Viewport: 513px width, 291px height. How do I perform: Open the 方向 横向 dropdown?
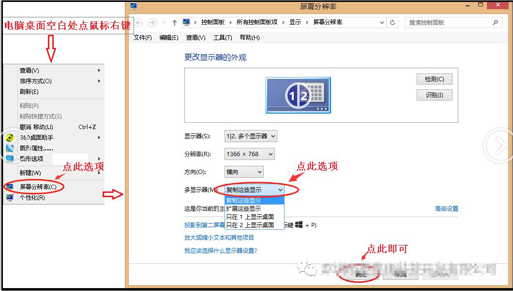coord(244,172)
